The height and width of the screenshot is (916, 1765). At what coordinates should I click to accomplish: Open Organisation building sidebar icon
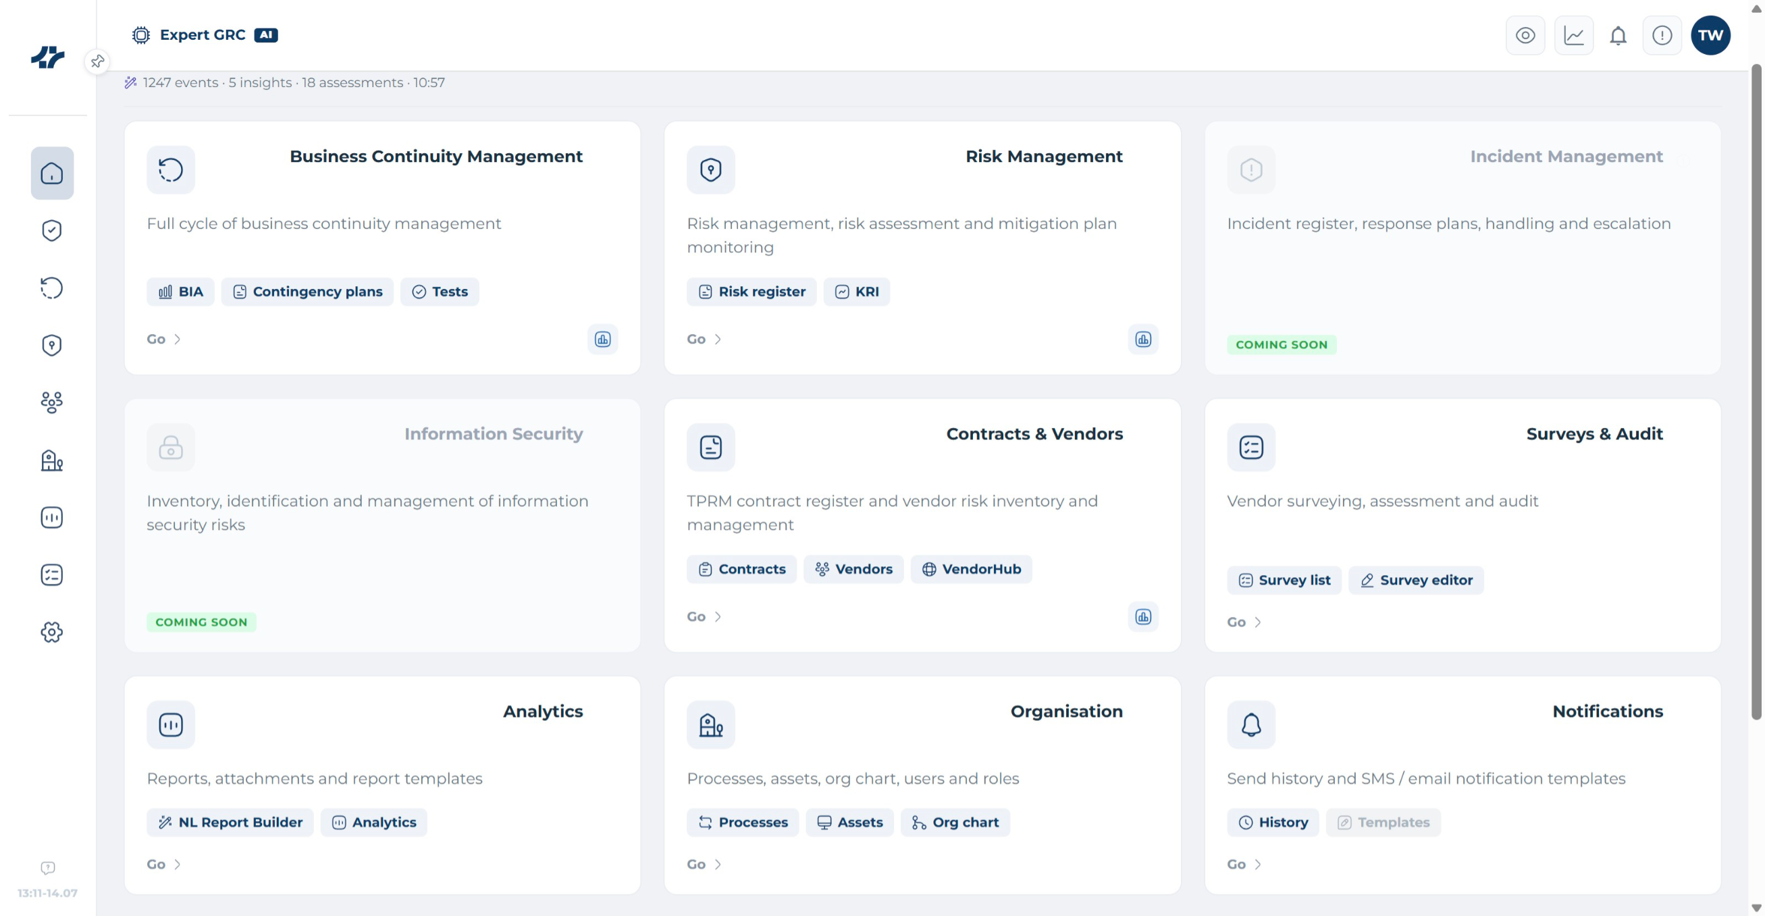(x=52, y=460)
